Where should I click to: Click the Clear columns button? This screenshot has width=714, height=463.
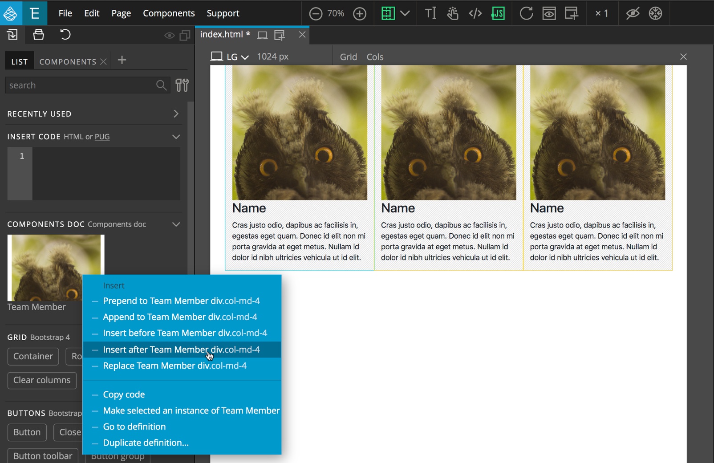tap(42, 380)
